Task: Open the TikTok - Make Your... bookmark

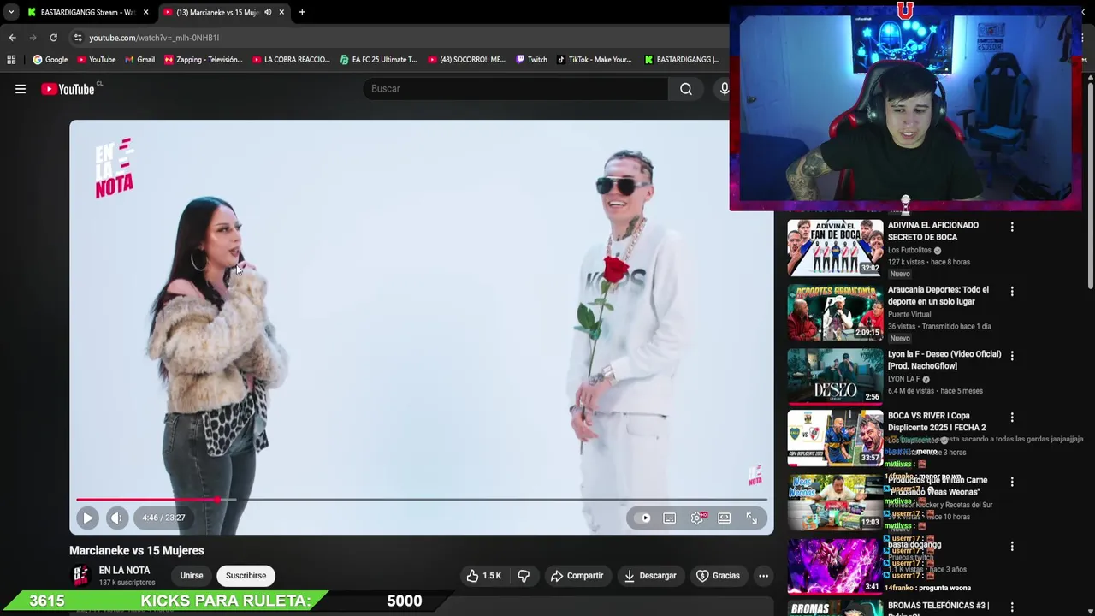Action: tap(594, 60)
